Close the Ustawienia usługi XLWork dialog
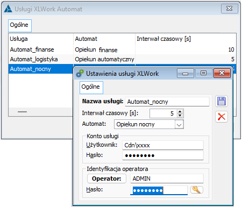The width and height of the screenshot is (242, 207). coord(222,73)
